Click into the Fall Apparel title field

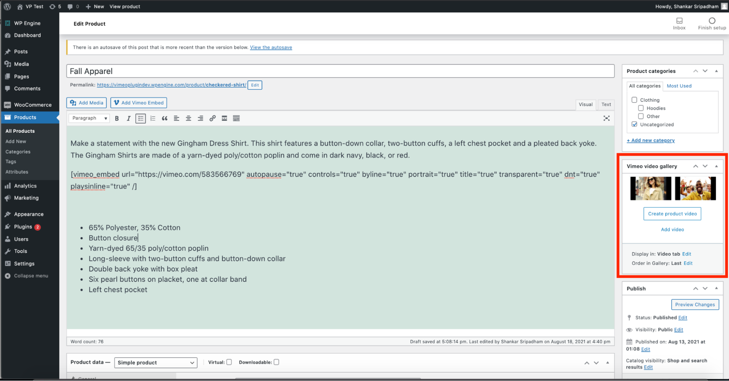340,71
